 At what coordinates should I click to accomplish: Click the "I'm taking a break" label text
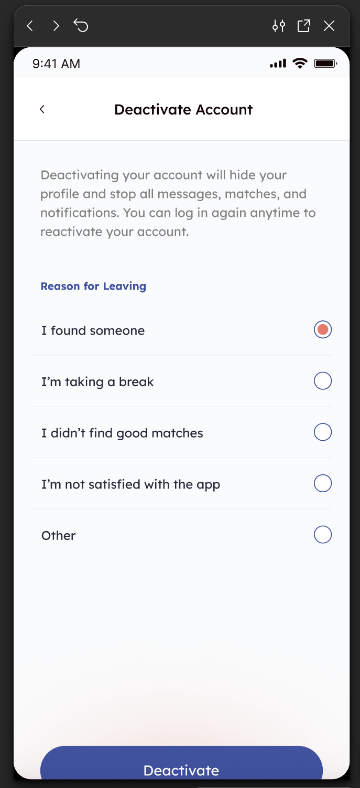point(97,382)
